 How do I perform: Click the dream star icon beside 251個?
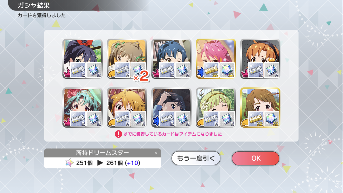point(69,163)
